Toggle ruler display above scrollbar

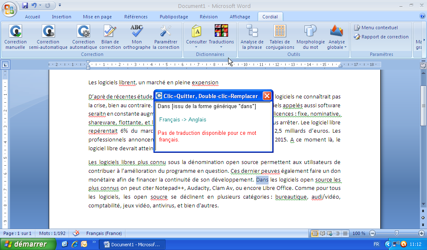coord(423,66)
